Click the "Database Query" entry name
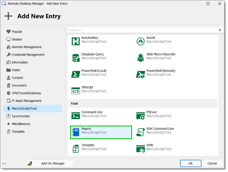This screenshot has width=228, height=172. point(93,54)
